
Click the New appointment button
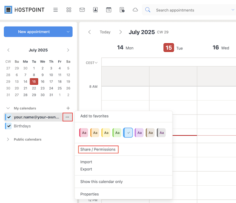tap(34, 32)
